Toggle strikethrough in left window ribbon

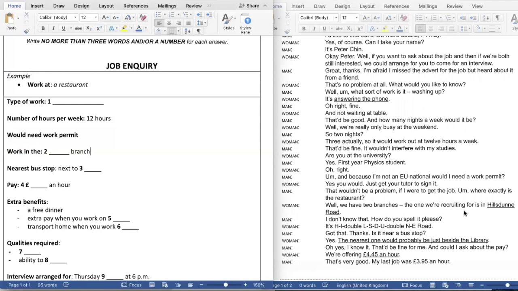tap(79, 28)
